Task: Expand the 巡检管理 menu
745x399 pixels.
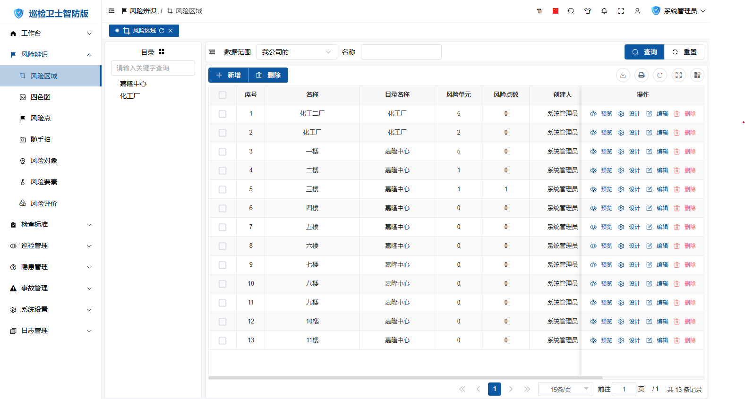Action: tap(51, 246)
